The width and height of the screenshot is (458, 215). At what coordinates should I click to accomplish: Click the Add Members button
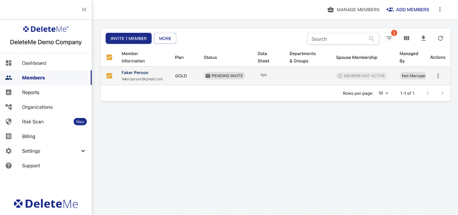click(x=408, y=10)
